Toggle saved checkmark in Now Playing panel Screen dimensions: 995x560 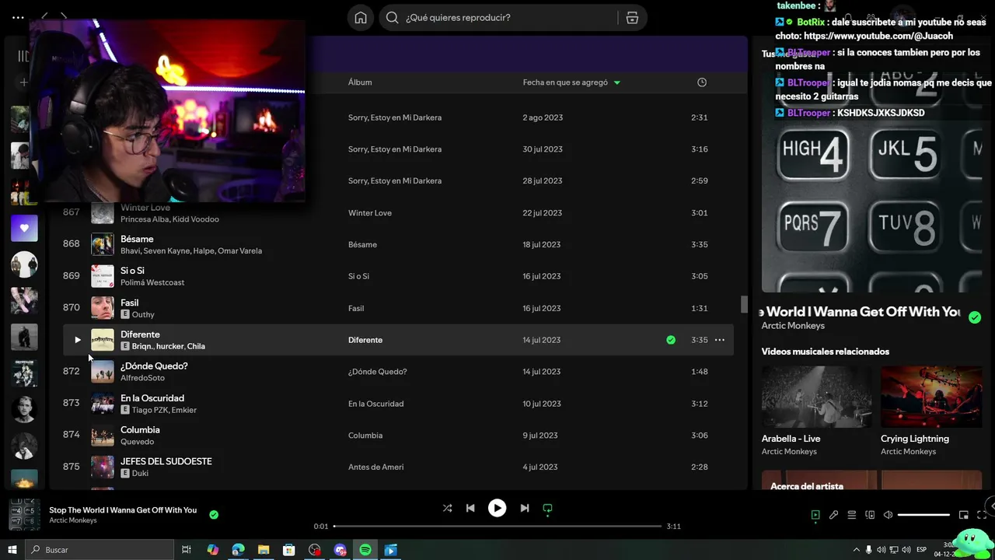point(975,317)
